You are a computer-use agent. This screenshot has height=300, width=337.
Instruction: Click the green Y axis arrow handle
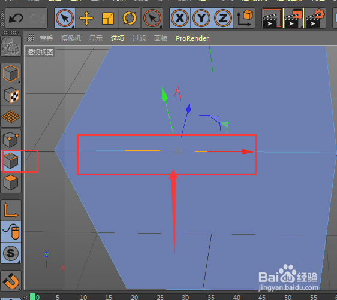coord(164,94)
